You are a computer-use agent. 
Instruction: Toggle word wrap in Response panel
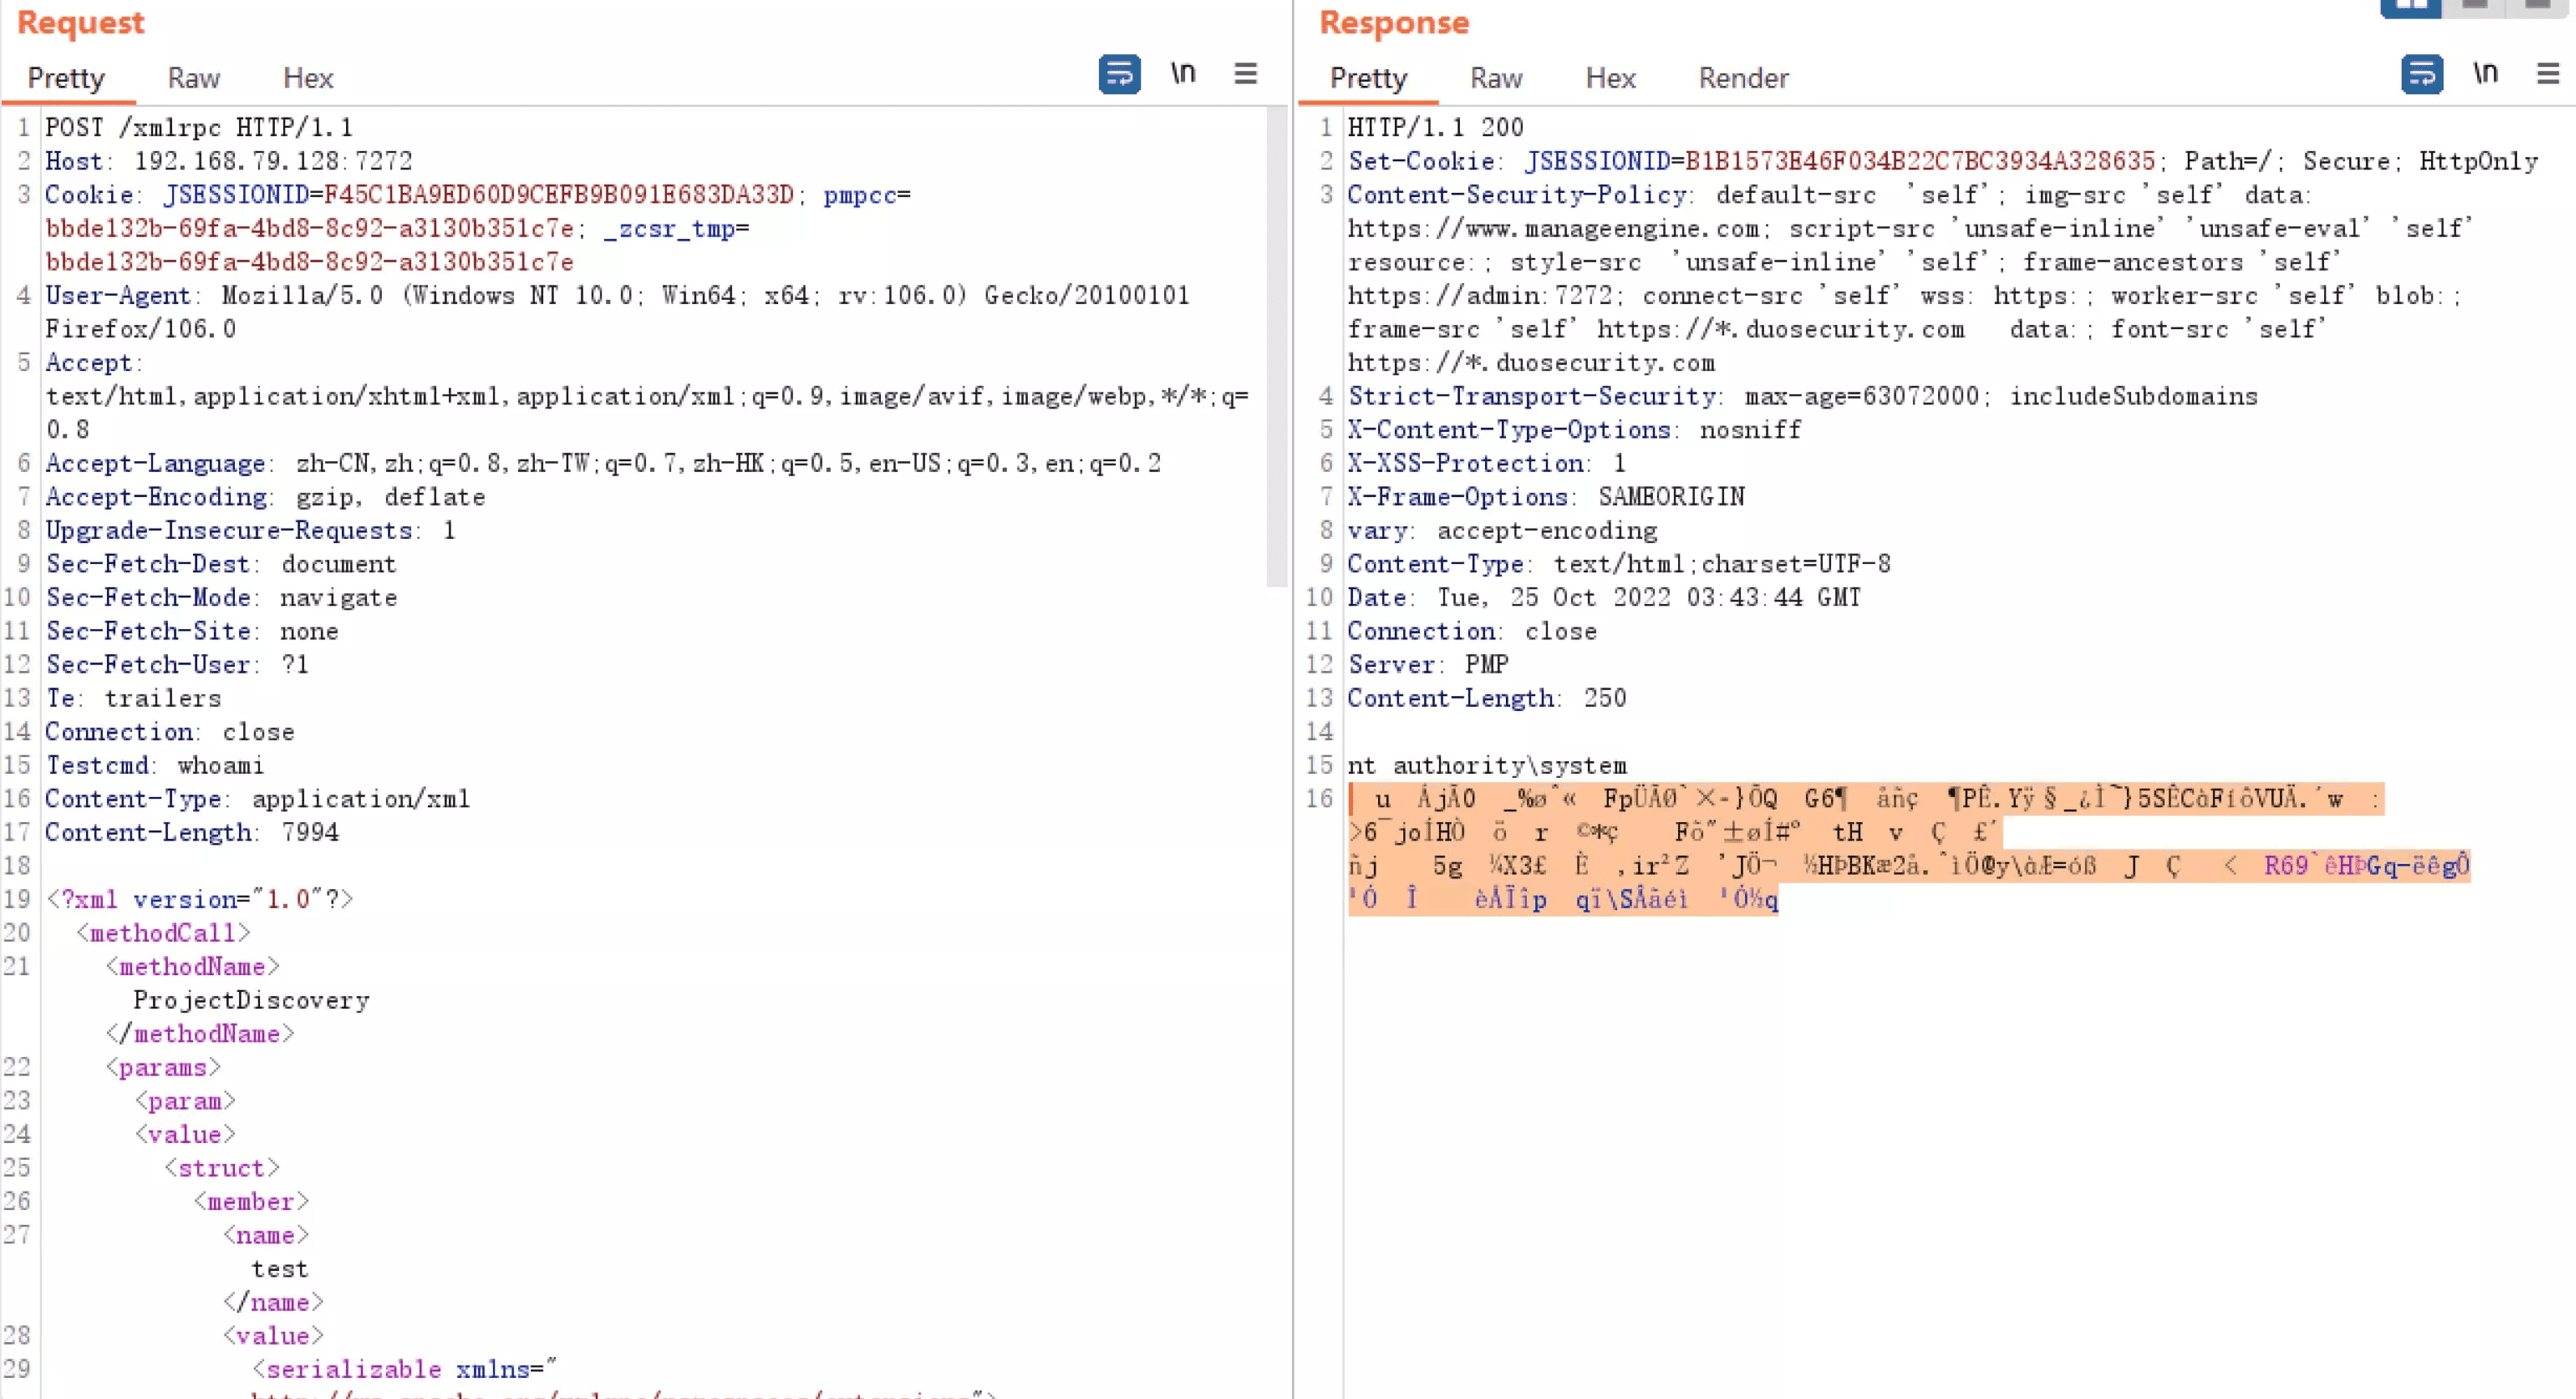(x=2422, y=74)
